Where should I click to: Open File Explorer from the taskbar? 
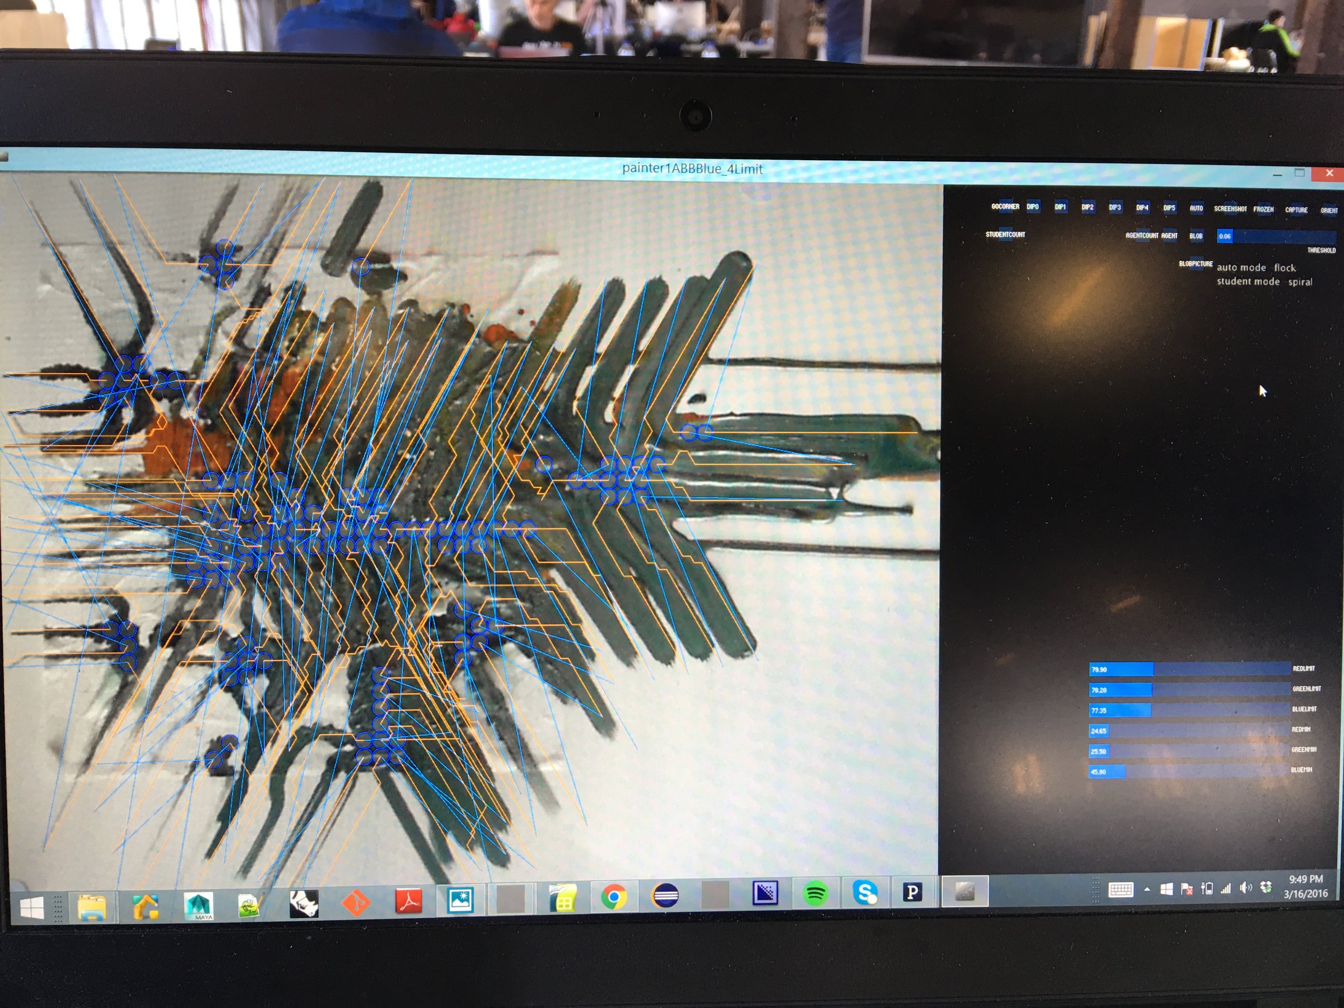click(x=92, y=906)
